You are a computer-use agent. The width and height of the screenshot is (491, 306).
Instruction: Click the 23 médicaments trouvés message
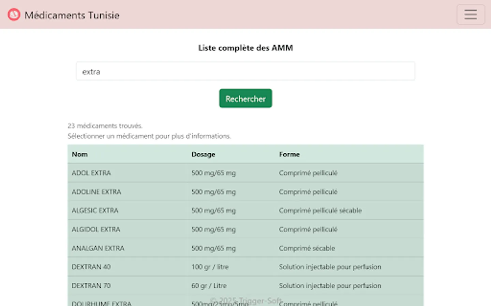(105, 126)
